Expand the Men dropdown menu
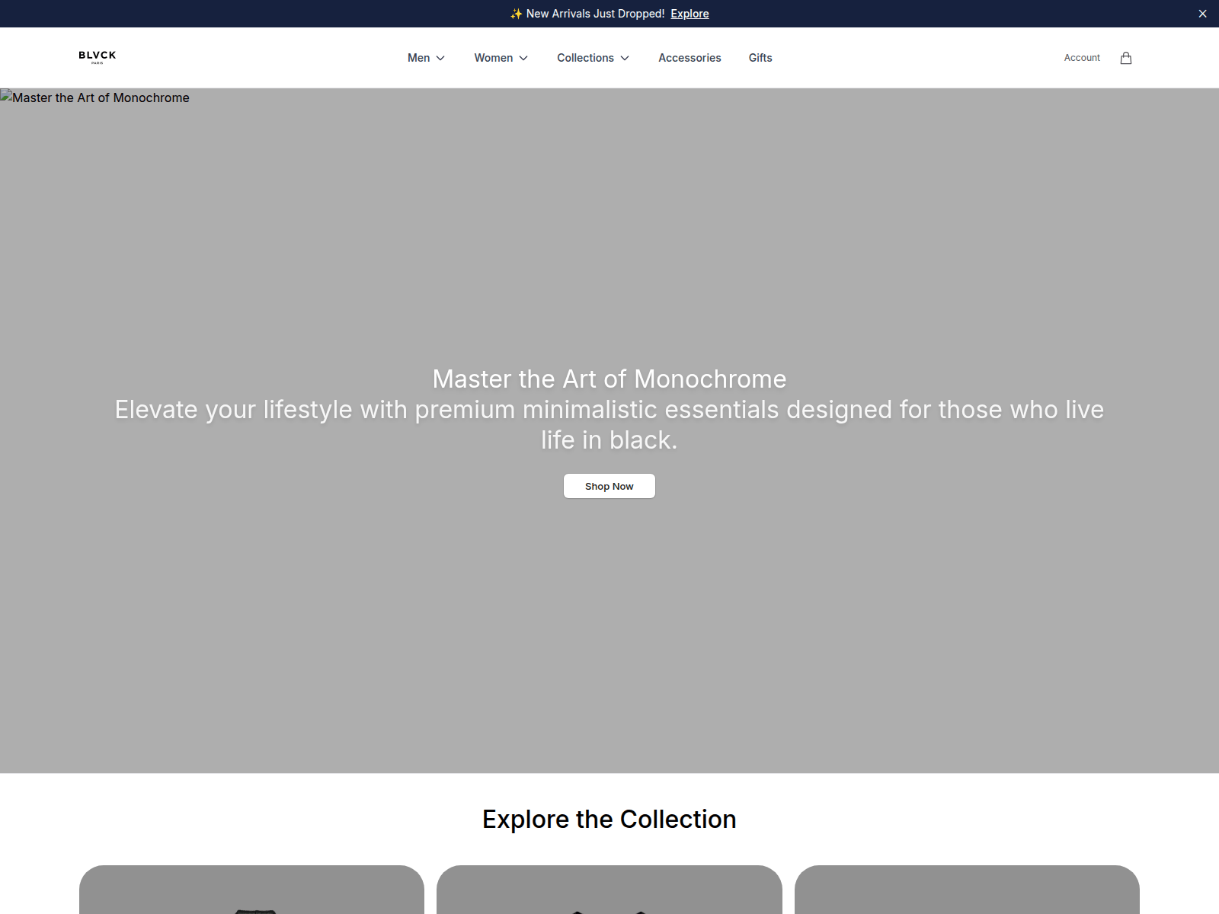The height and width of the screenshot is (914, 1219). coord(426,58)
